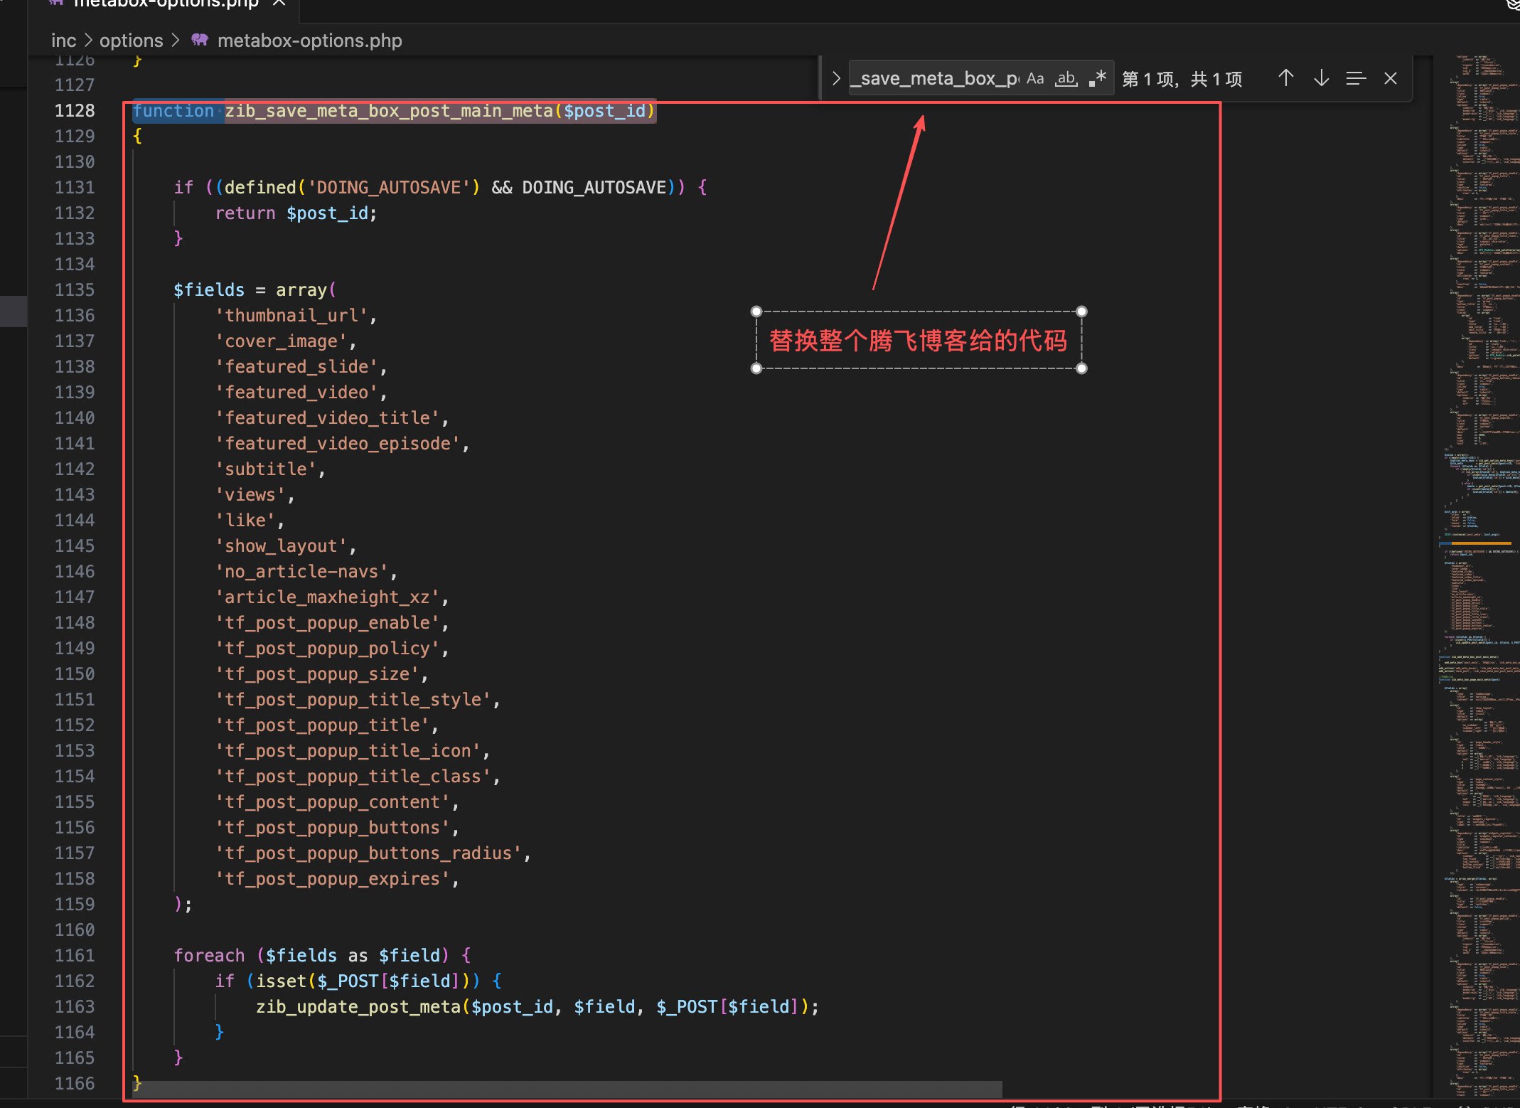The height and width of the screenshot is (1108, 1520).
Task: Toggle Match Whole Word option
Action: coord(1066,78)
